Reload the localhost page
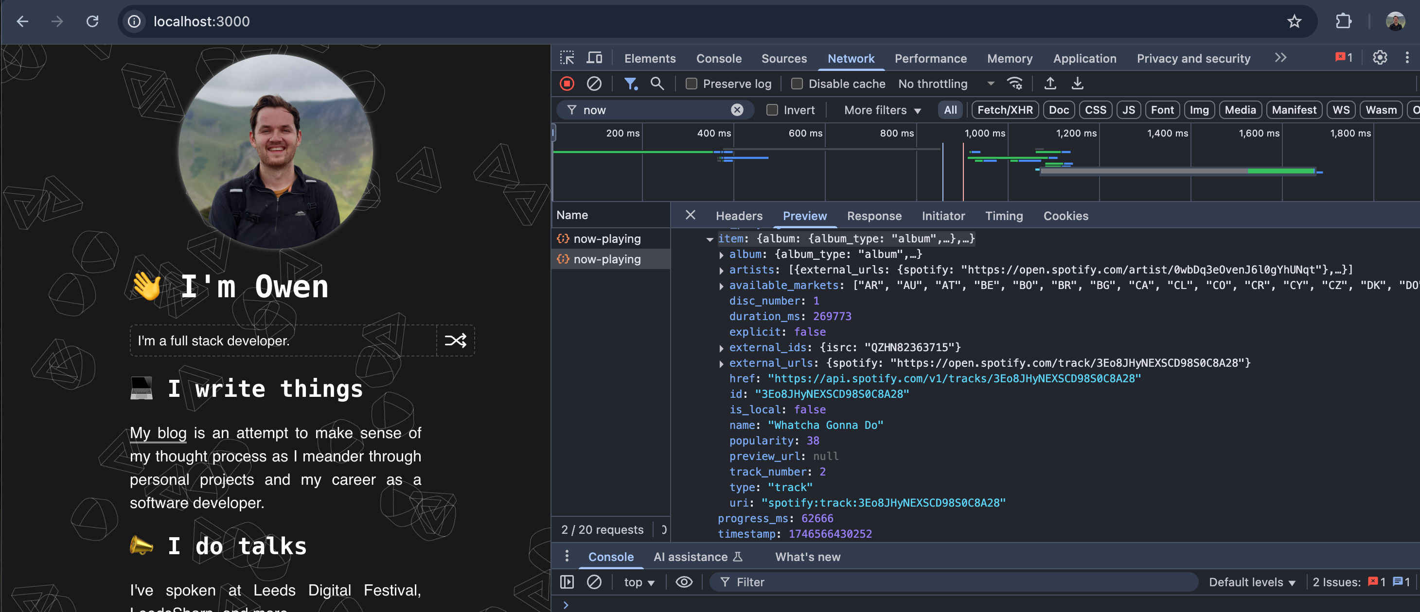This screenshot has width=1420, height=612. 92,21
